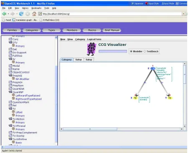Viewport: 188px width, 153px height.
Task: Click the Conj folder icon
Action: (x=10, y=39)
